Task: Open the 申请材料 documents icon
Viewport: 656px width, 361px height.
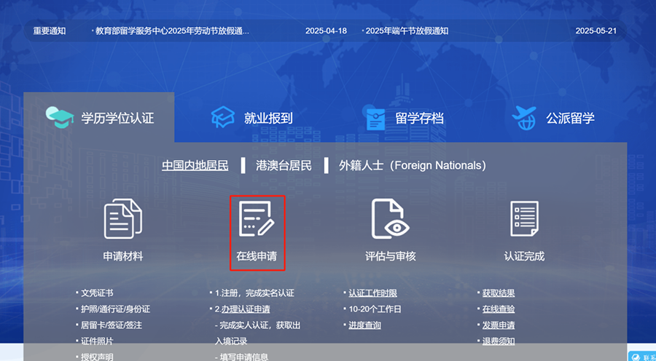Action: tap(122, 219)
